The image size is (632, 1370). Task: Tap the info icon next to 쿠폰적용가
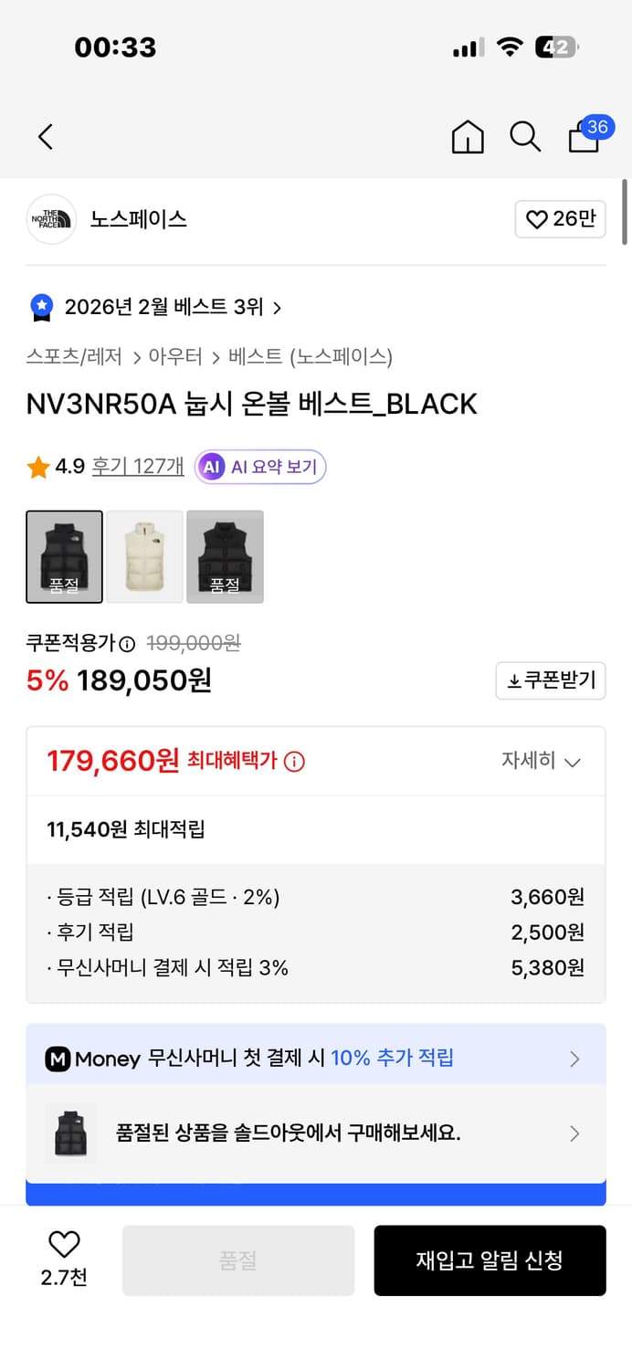coord(127,644)
